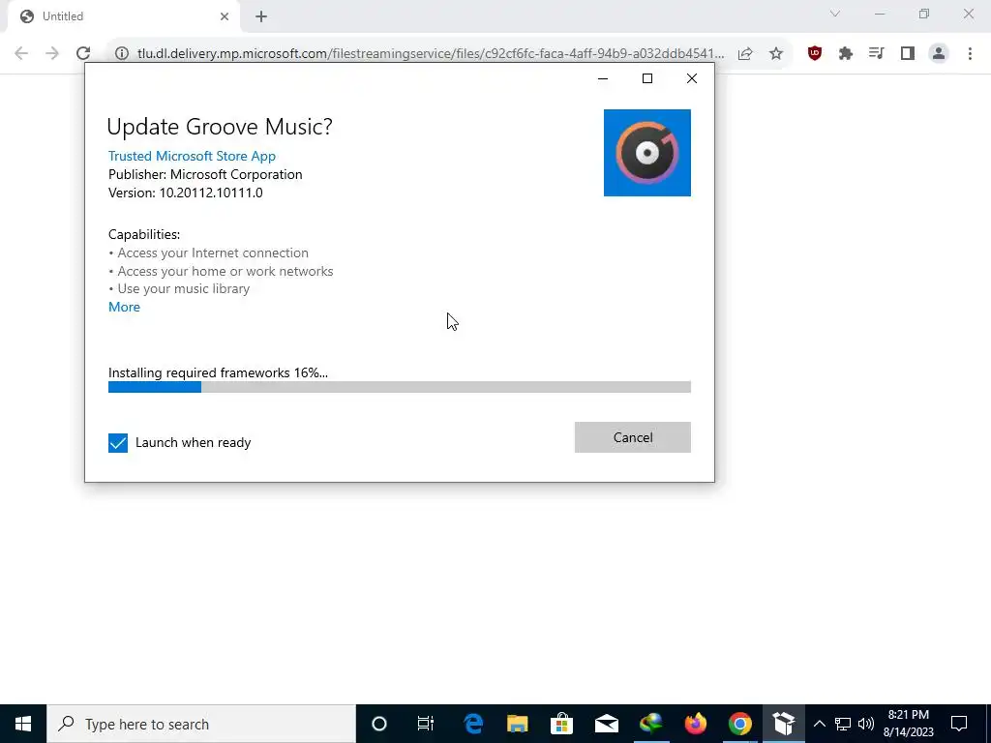Select the Untitled browser tab
This screenshot has height=743, width=991.
[123, 16]
